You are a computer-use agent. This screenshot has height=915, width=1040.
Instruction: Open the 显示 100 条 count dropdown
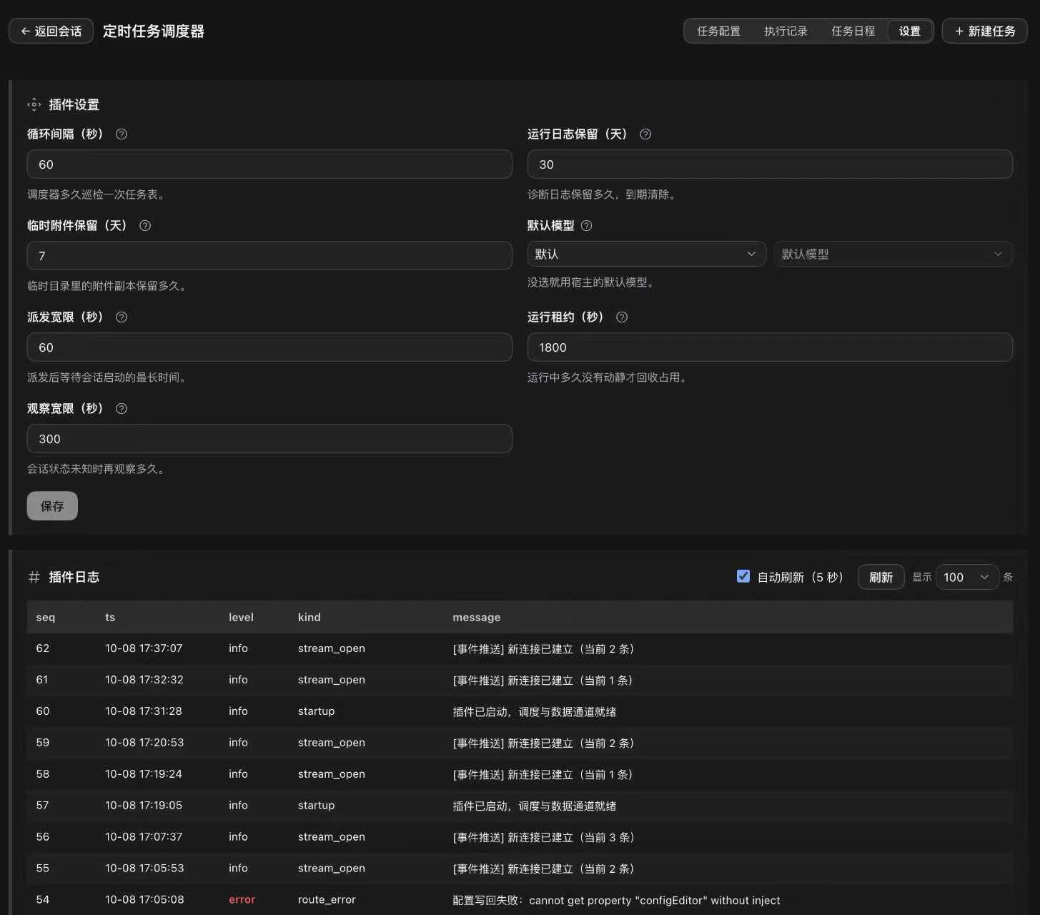[966, 577]
